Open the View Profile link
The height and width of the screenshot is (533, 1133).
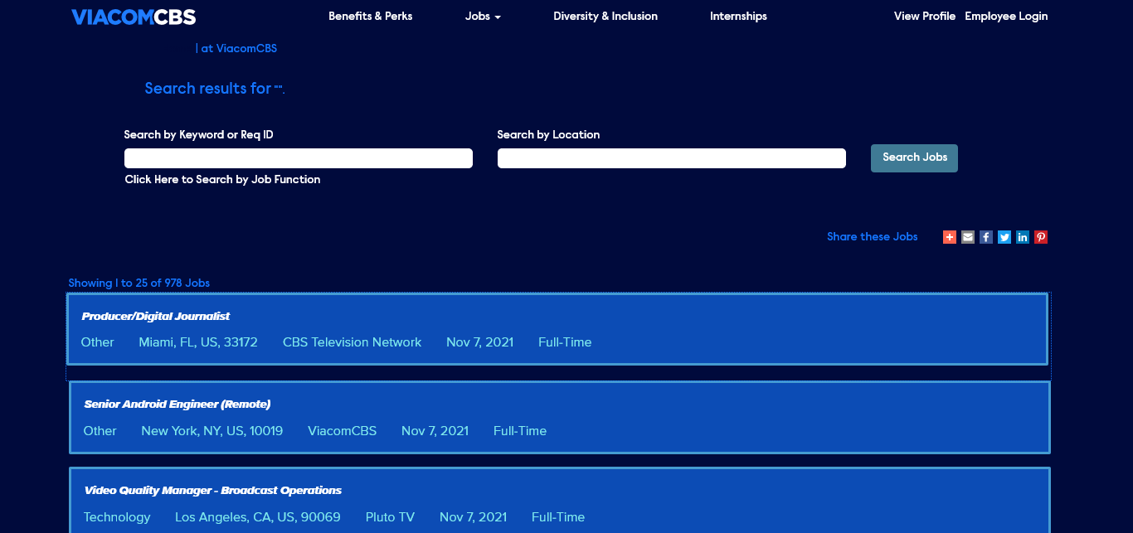coord(924,17)
